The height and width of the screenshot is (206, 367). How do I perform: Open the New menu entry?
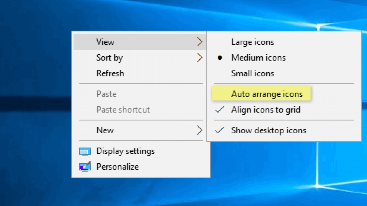pos(141,130)
